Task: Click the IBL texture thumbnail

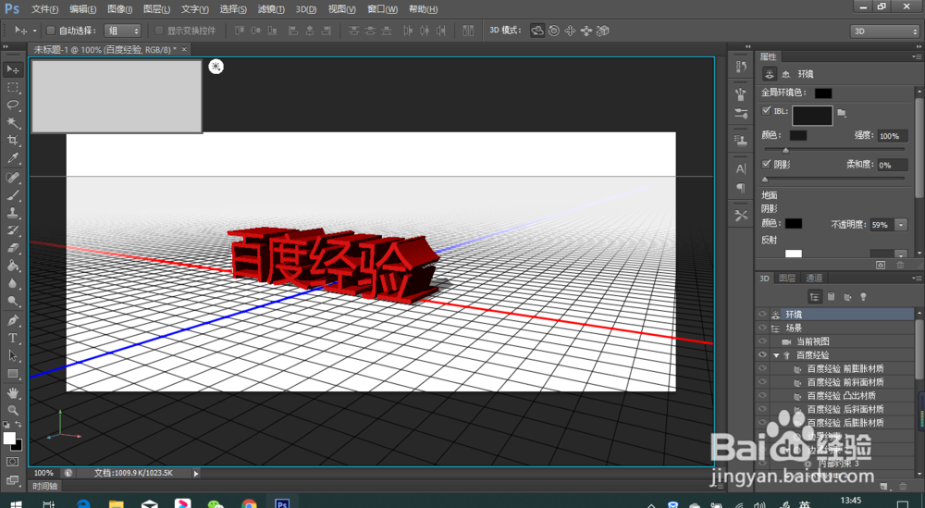Action: coord(812,116)
